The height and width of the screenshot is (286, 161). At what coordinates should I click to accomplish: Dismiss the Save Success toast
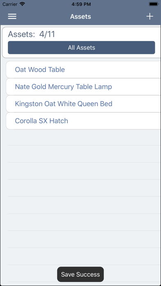pyautogui.click(x=80, y=274)
